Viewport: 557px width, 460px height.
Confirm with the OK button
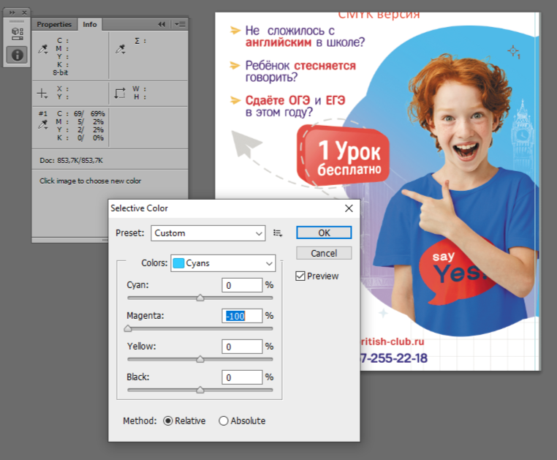coord(324,233)
